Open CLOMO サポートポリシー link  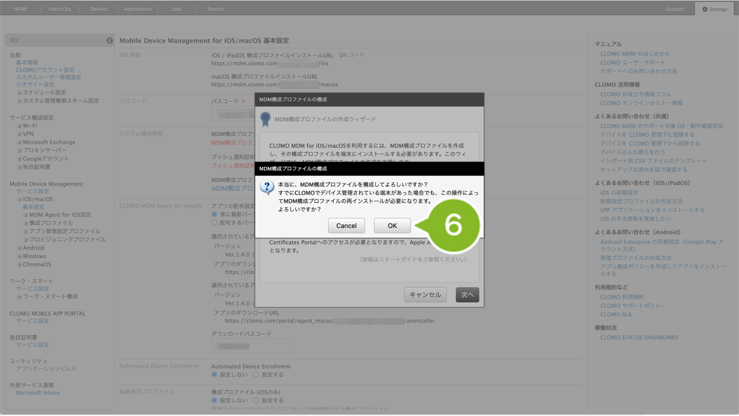pyautogui.click(x=633, y=306)
